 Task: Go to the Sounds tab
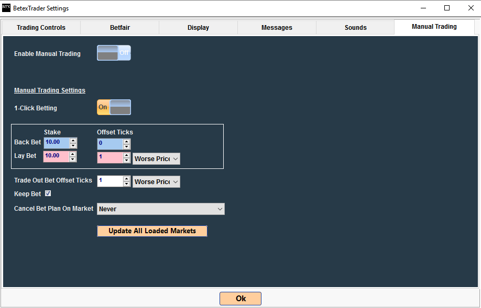pyautogui.click(x=355, y=28)
